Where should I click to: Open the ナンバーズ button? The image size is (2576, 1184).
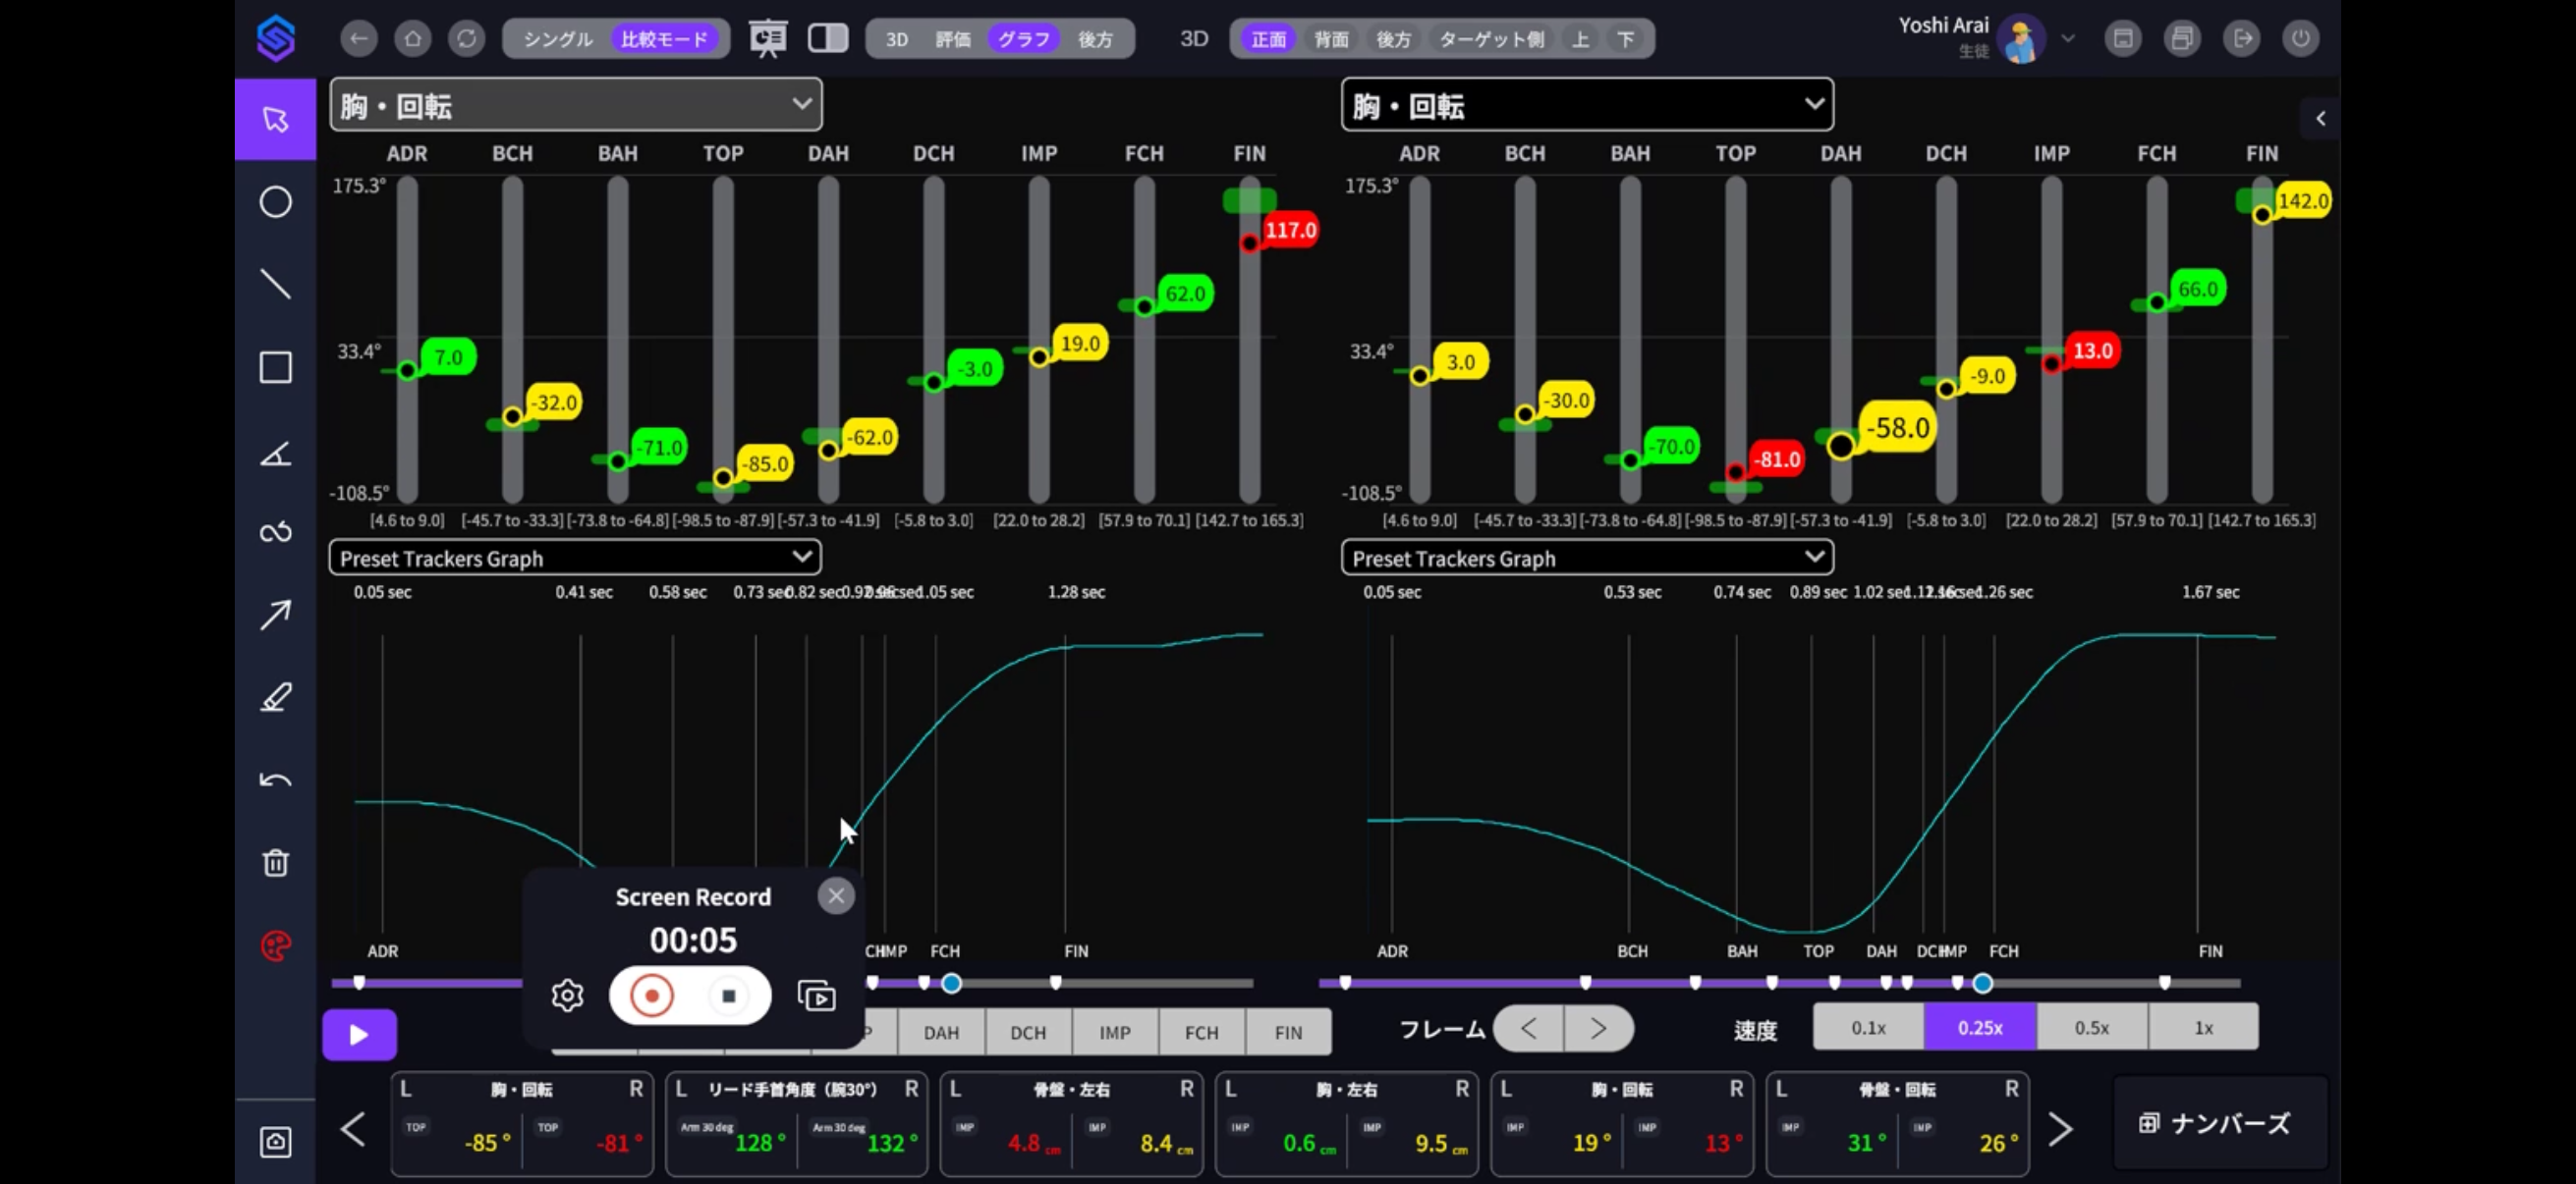2219,1123
